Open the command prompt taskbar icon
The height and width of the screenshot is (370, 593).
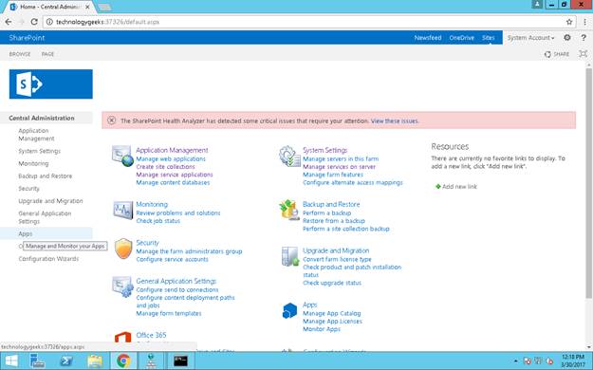pyautogui.click(x=180, y=361)
